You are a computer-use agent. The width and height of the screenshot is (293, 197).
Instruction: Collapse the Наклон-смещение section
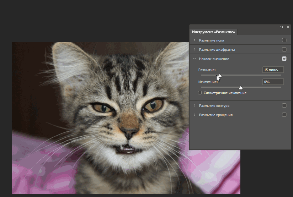click(x=195, y=59)
